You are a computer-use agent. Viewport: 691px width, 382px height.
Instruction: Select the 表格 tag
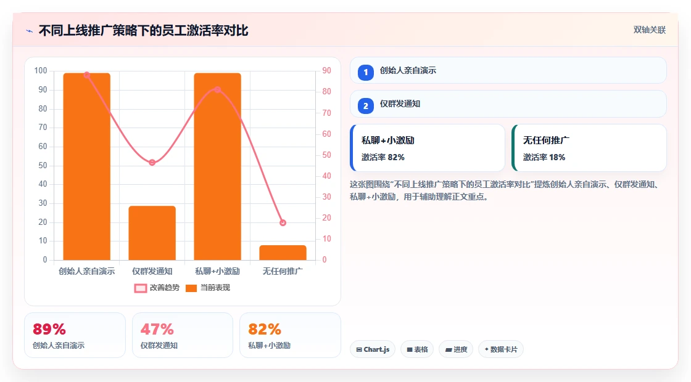coord(417,349)
